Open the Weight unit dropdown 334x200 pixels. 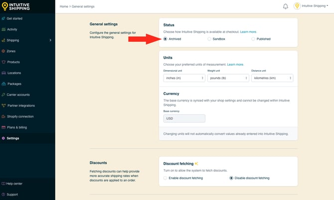point(228,78)
